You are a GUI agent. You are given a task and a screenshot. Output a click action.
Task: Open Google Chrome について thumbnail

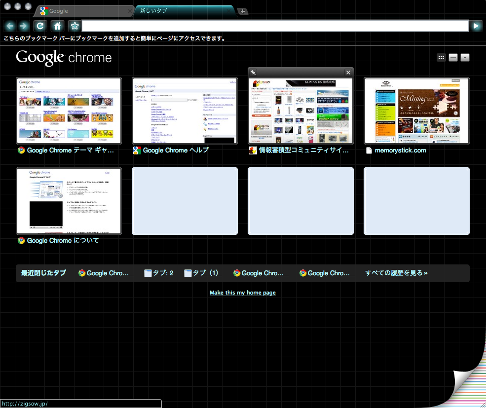(69, 201)
